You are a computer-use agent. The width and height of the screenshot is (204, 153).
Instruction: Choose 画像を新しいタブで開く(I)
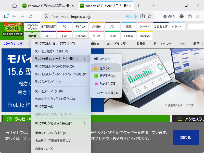point(61,133)
